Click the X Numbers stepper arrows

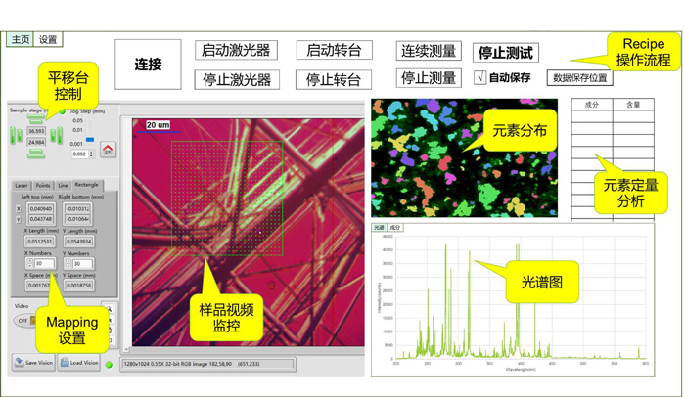click(29, 264)
